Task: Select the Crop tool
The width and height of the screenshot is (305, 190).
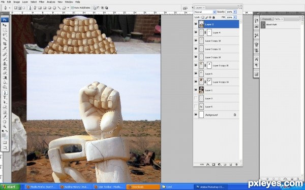Action: tap(5, 44)
